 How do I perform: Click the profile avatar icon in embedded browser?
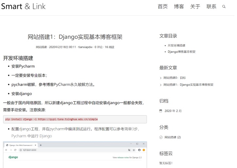(x=139, y=150)
